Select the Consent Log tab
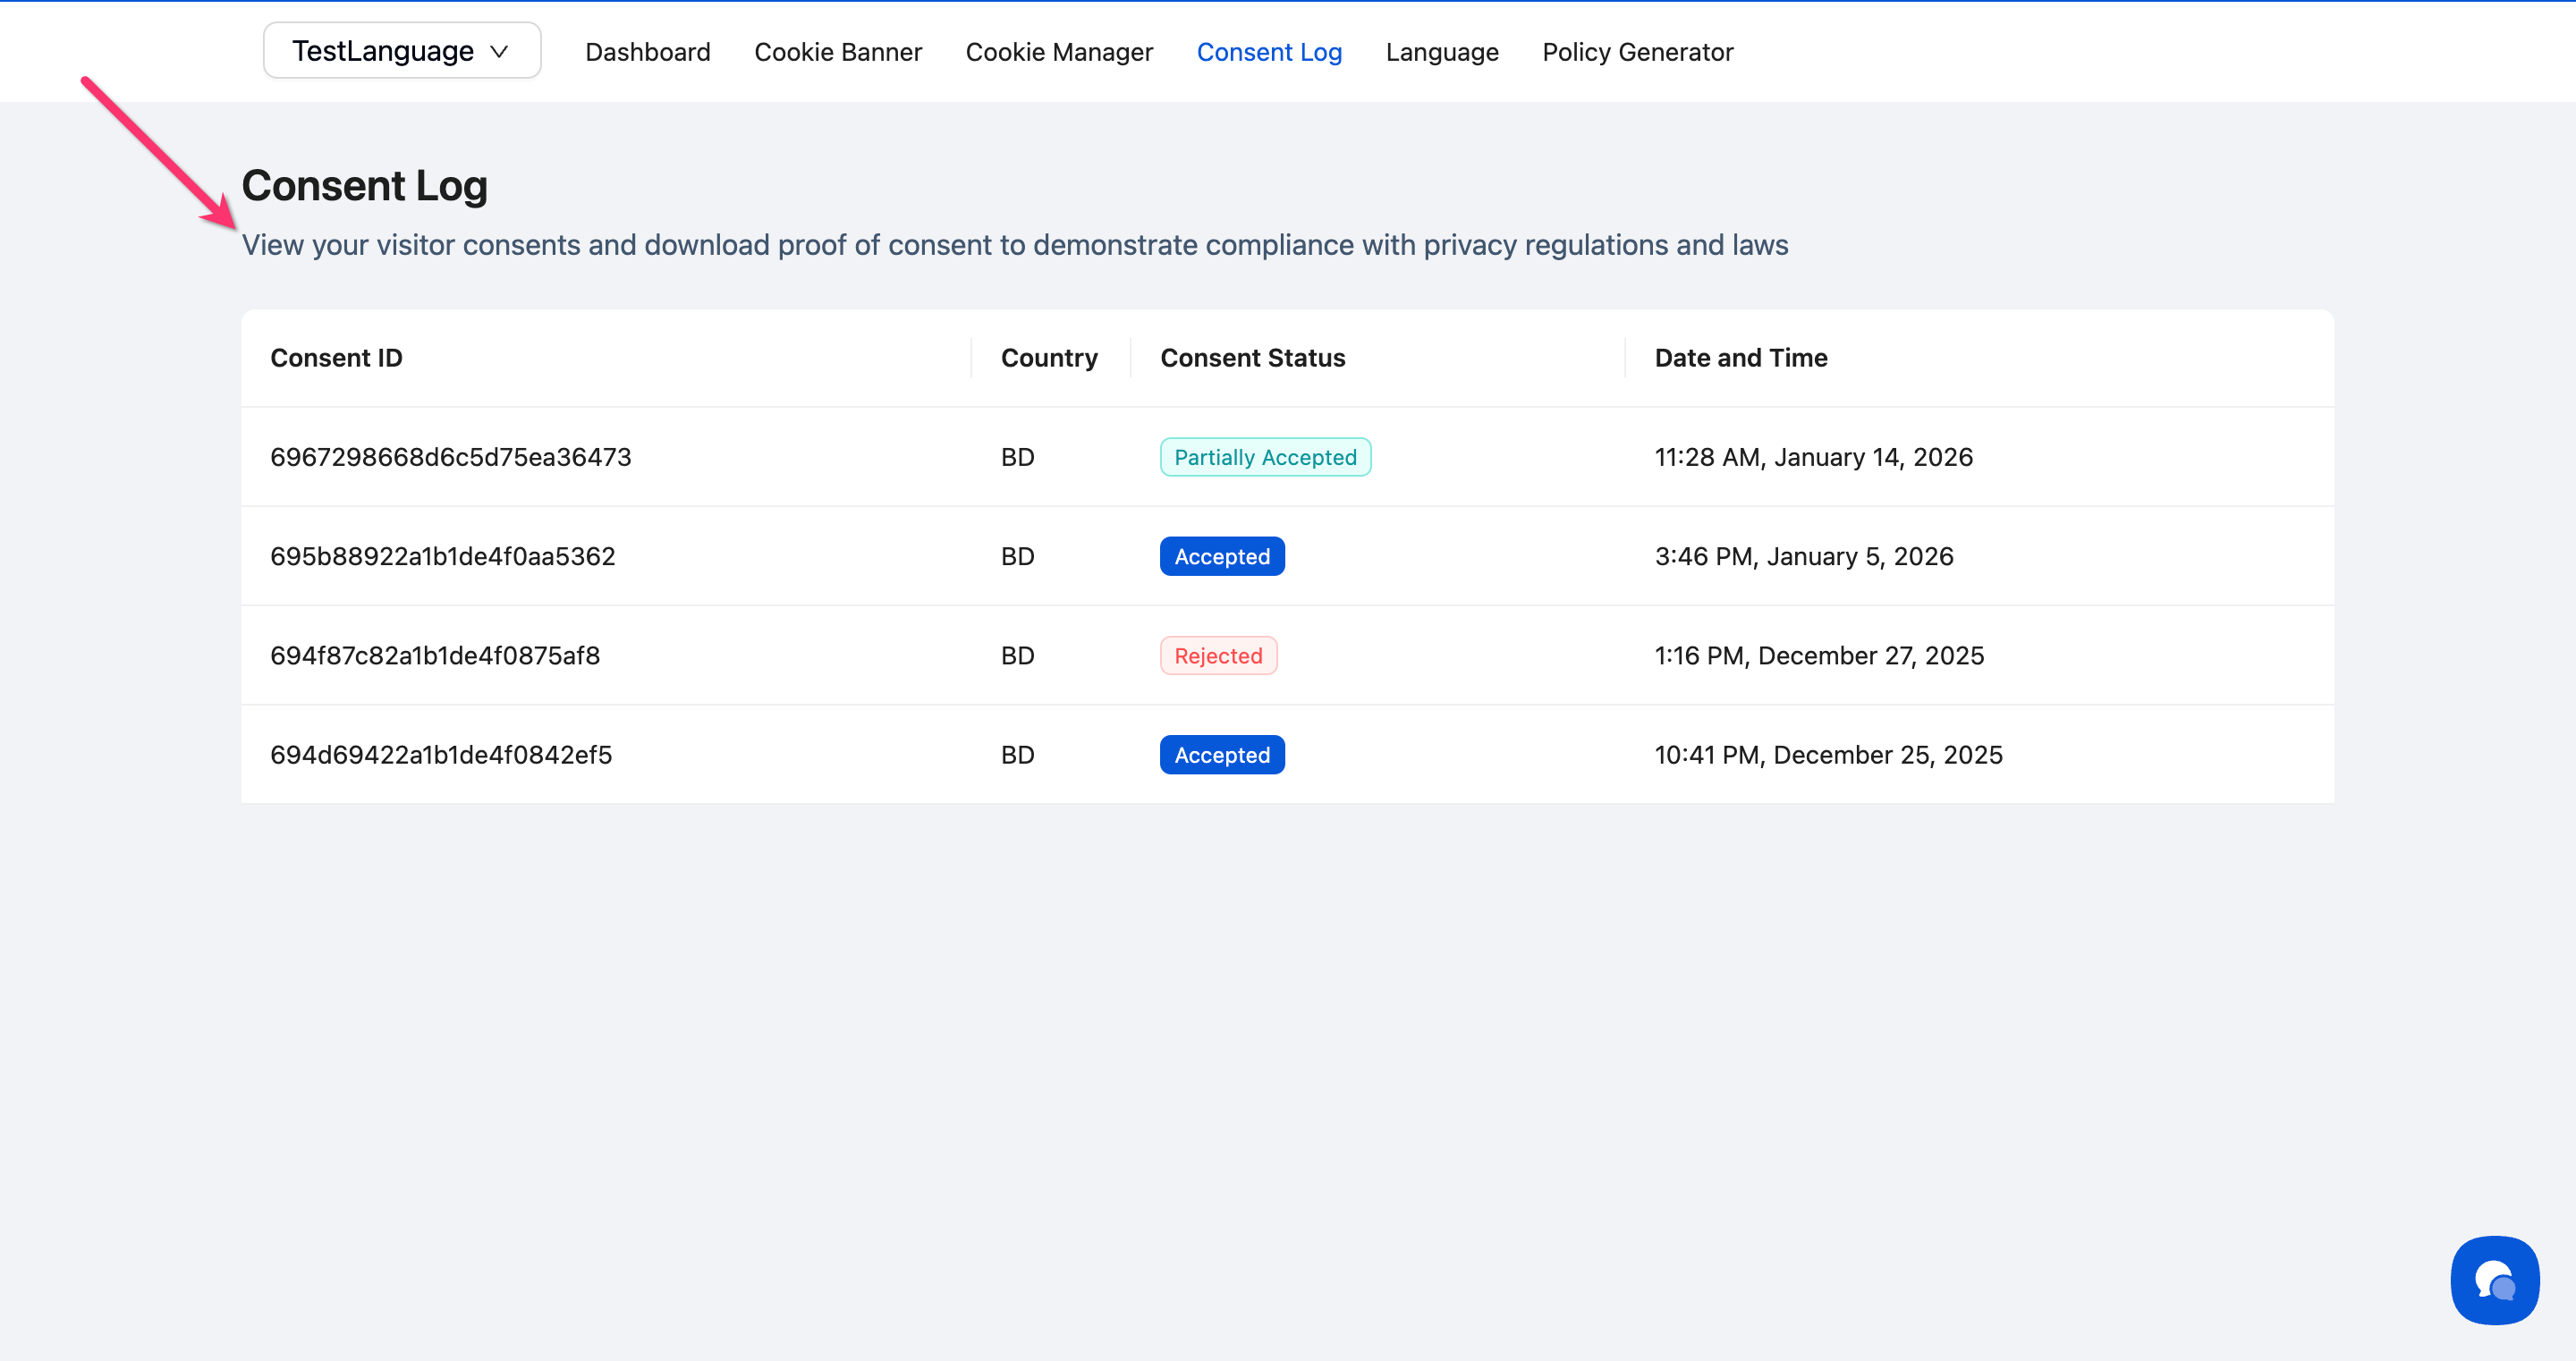The height and width of the screenshot is (1361, 2576). [1268, 52]
